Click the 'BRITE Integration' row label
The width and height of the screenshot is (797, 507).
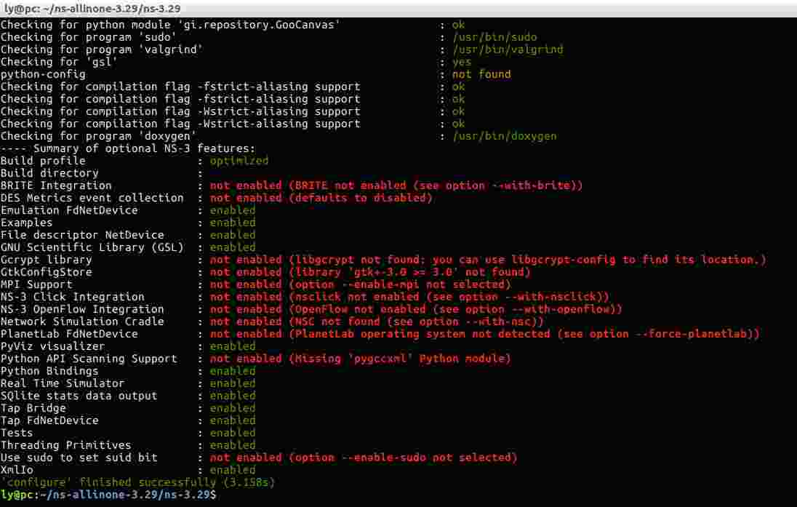[x=56, y=185]
